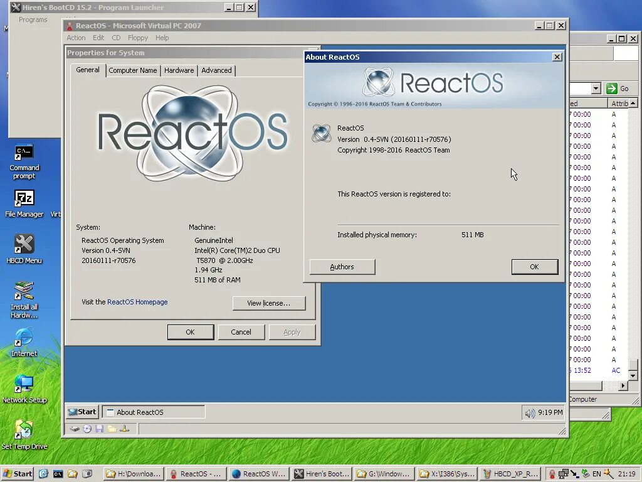Click the EN language indicator in tray
The width and height of the screenshot is (642, 482).
[597, 474]
